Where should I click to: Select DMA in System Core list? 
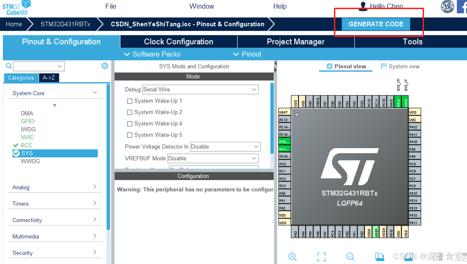[27, 113]
